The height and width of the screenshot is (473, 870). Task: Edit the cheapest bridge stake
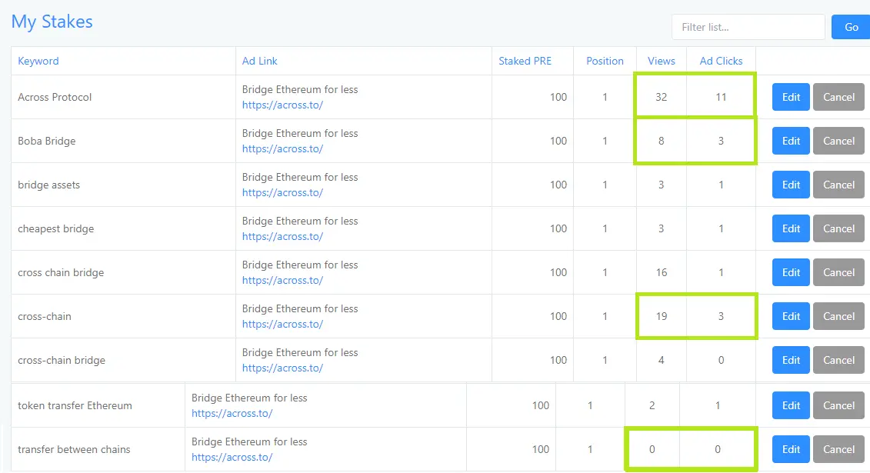791,228
